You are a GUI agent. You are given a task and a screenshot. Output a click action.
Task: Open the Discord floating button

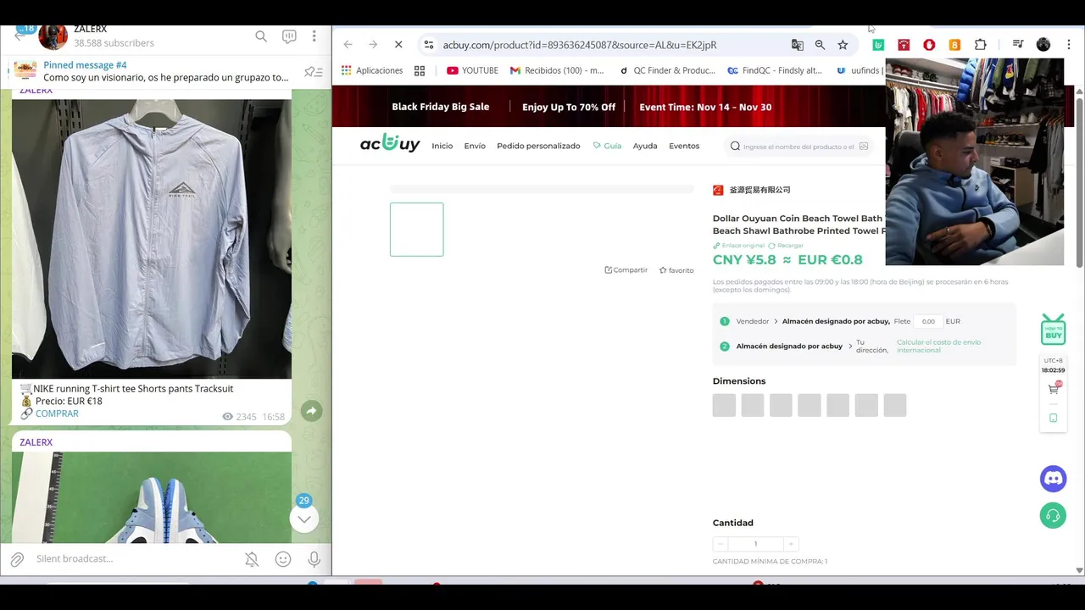point(1053,479)
